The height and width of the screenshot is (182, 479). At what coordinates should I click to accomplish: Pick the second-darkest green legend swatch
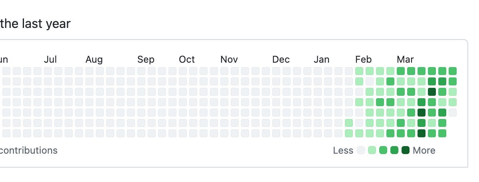coord(394,150)
